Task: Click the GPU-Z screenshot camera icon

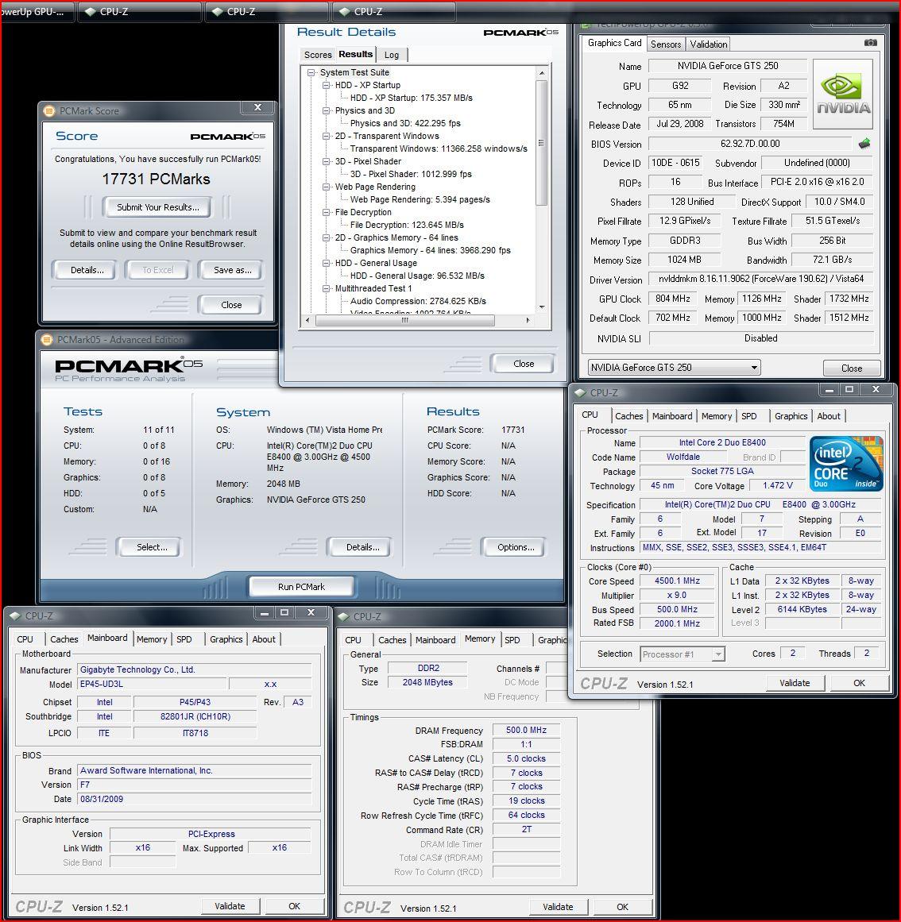Action: tap(870, 43)
